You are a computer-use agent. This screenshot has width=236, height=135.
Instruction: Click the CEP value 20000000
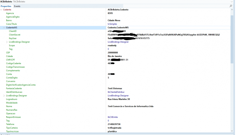pyautogui.click(x=113, y=53)
